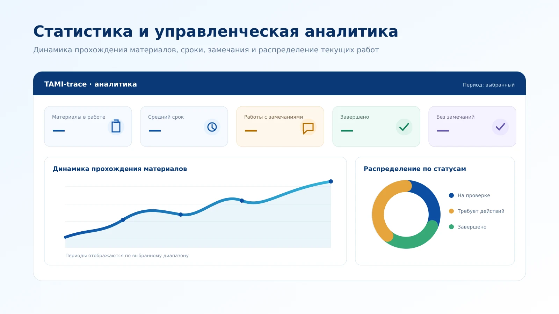The image size is (559, 314).
Task: Click the clipboard icon in Материалы в работе card
Action: pyautogui.click(x=116, y=127)
